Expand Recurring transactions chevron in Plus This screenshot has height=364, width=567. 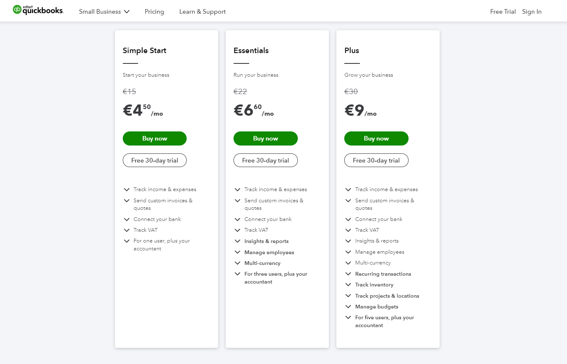tap(348, 274)
